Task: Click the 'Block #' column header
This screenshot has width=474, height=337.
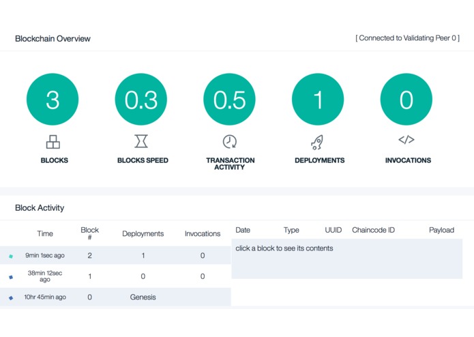Action: click(90, 233)
